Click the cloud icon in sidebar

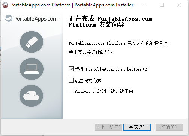tap(31, 96)
